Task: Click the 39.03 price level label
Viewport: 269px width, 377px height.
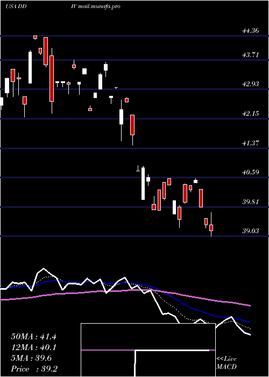Action: click(x=251, y=231)
